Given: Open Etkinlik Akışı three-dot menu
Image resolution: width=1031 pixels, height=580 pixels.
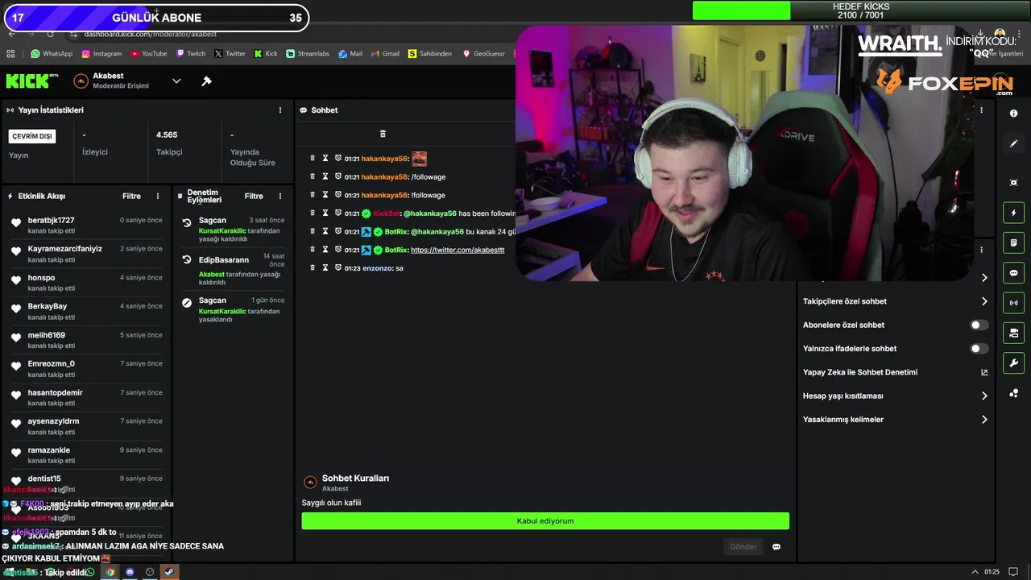Looking at the screenshot, I should point(158,197).
